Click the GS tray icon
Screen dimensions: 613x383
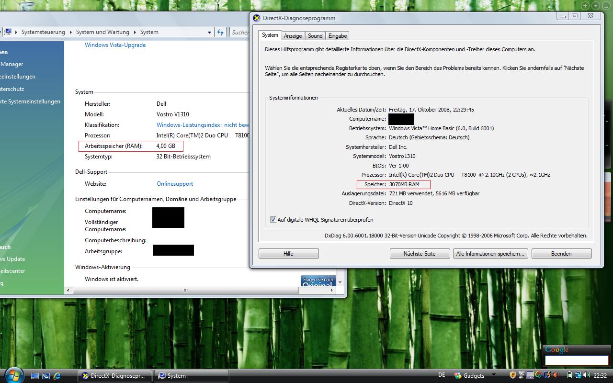click(546, 375)
